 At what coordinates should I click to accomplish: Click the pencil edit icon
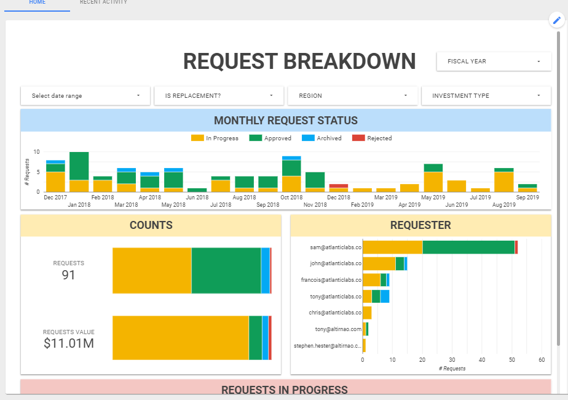[x=557, y=20]
